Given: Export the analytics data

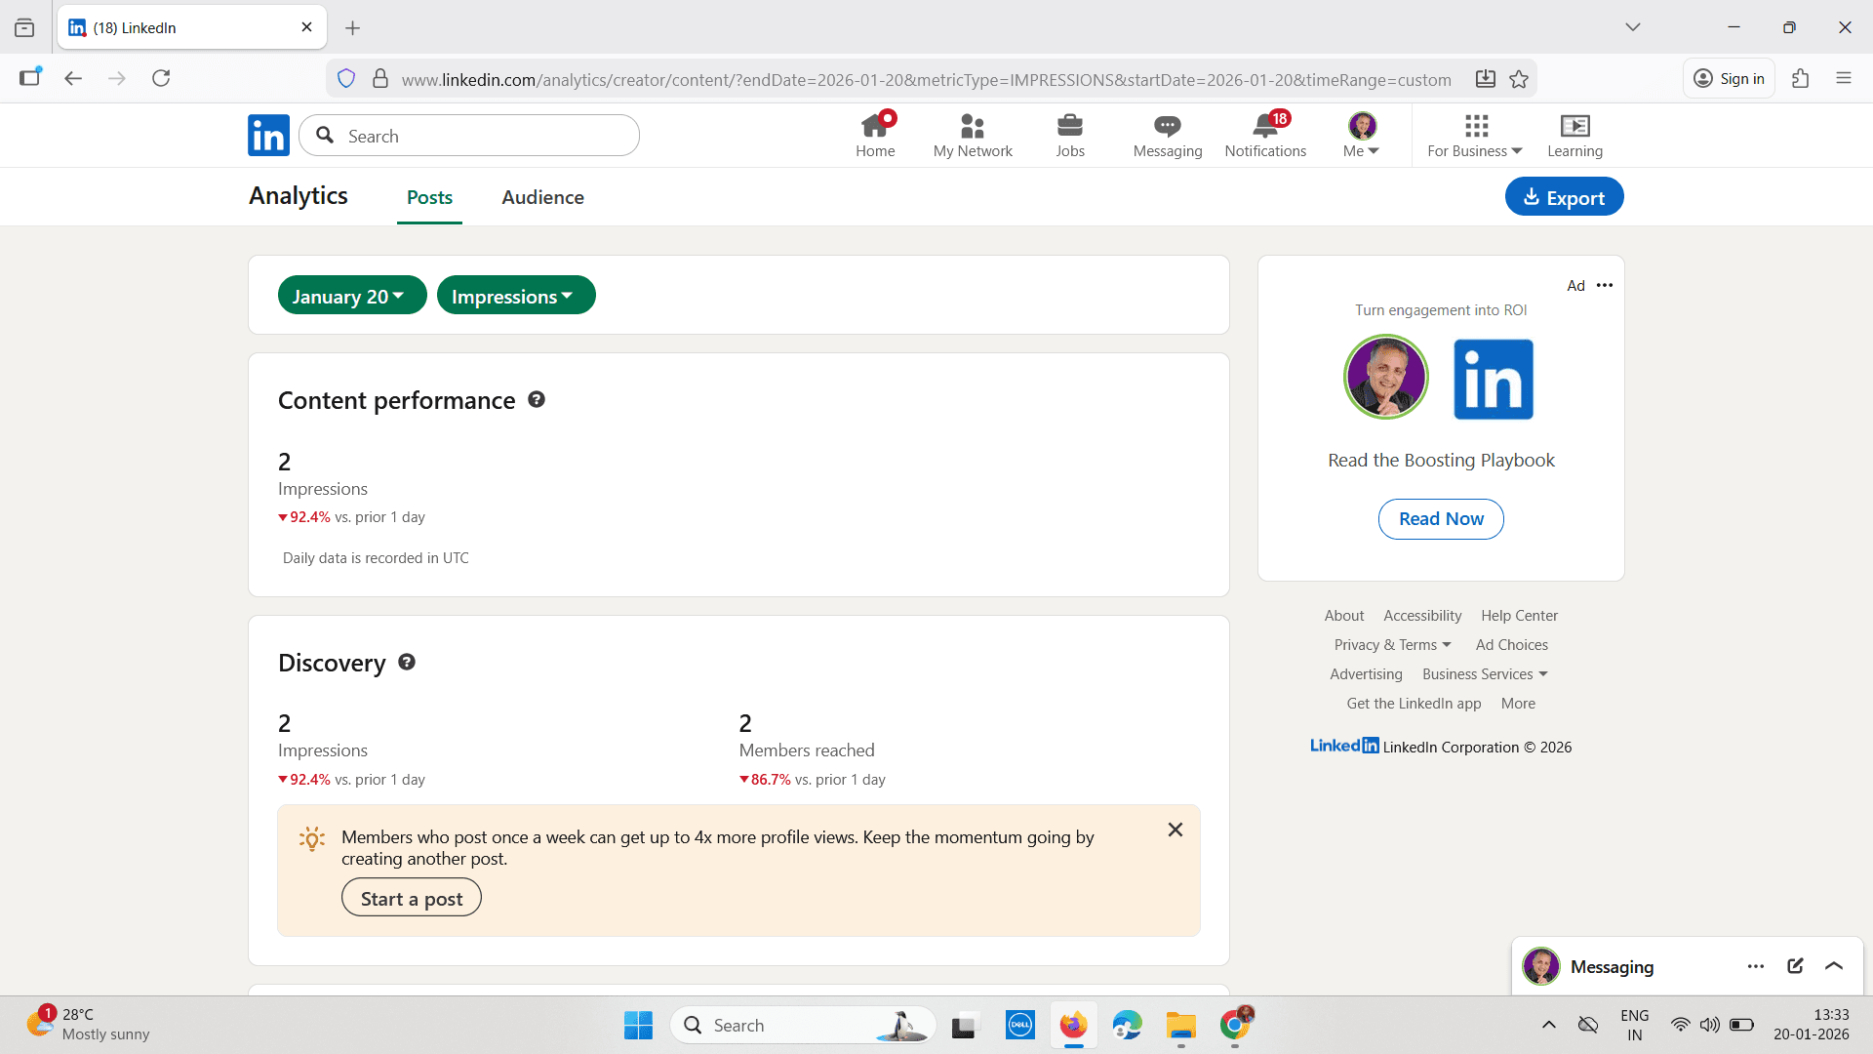Looking at the screenshot, I should (1564, 196).
